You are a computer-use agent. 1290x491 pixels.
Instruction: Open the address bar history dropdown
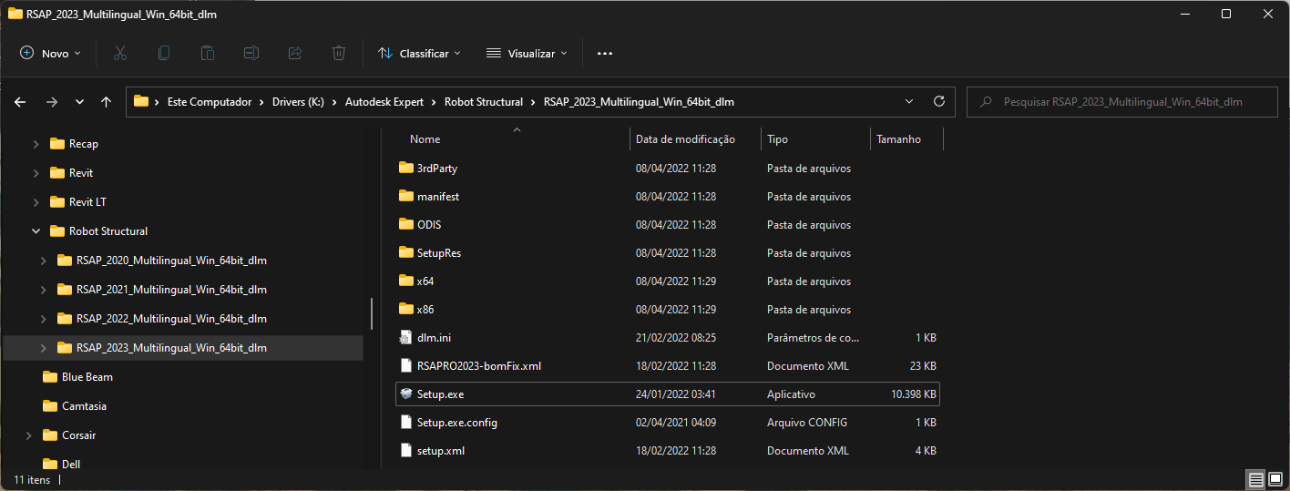click(x=908, y=102)
